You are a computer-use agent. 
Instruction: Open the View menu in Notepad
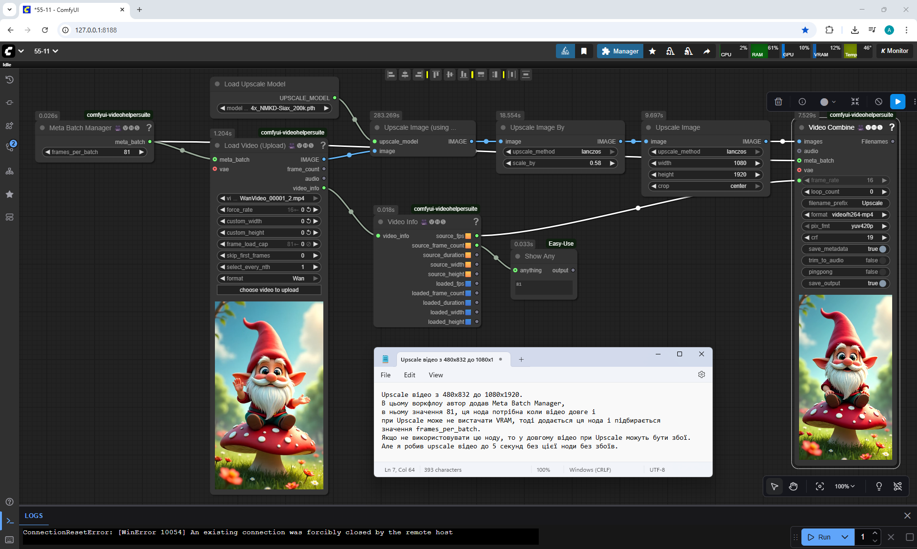pyautogui.click(x=435, y=375)
